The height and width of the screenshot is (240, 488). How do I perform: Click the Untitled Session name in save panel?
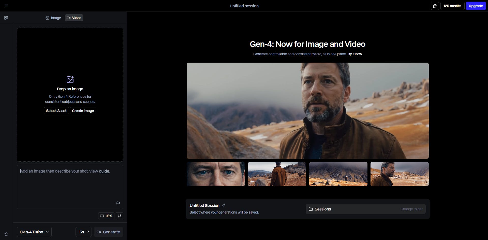[x=204, y=205]
